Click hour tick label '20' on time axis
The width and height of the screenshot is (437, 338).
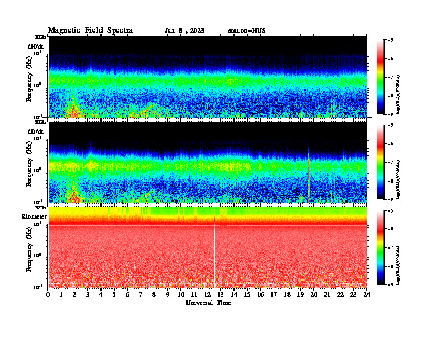tap(314, 294)
